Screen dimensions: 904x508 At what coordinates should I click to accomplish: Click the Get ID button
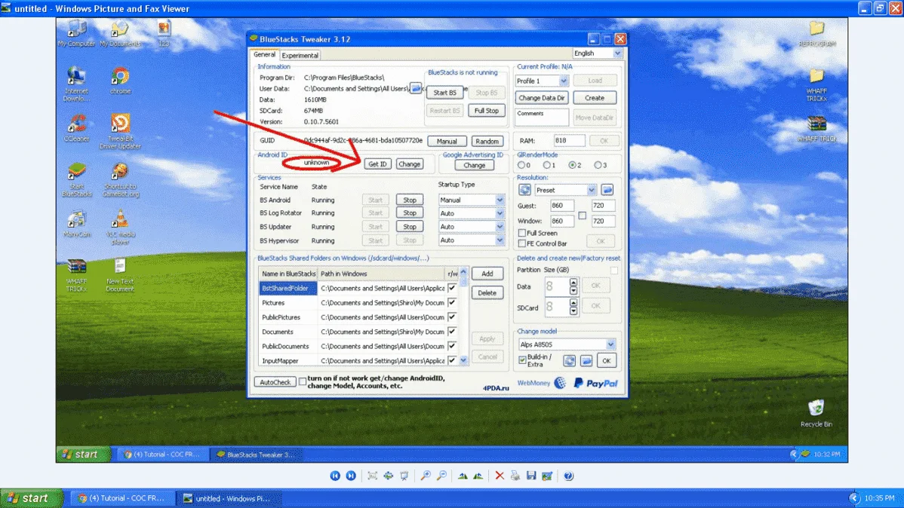(x=377, y=164)
